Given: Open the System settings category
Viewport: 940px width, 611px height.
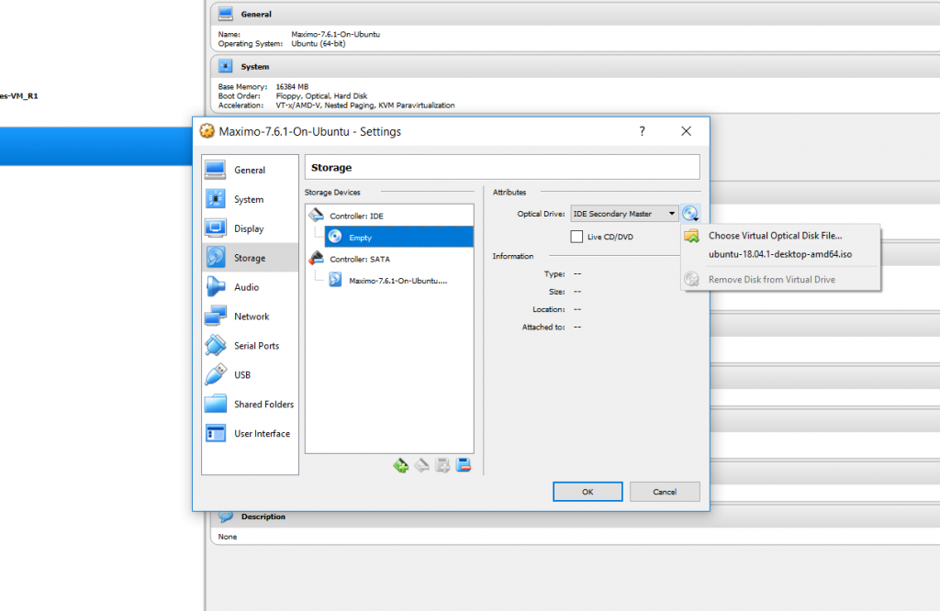Looking at the screenshot, I should point(250,199).
